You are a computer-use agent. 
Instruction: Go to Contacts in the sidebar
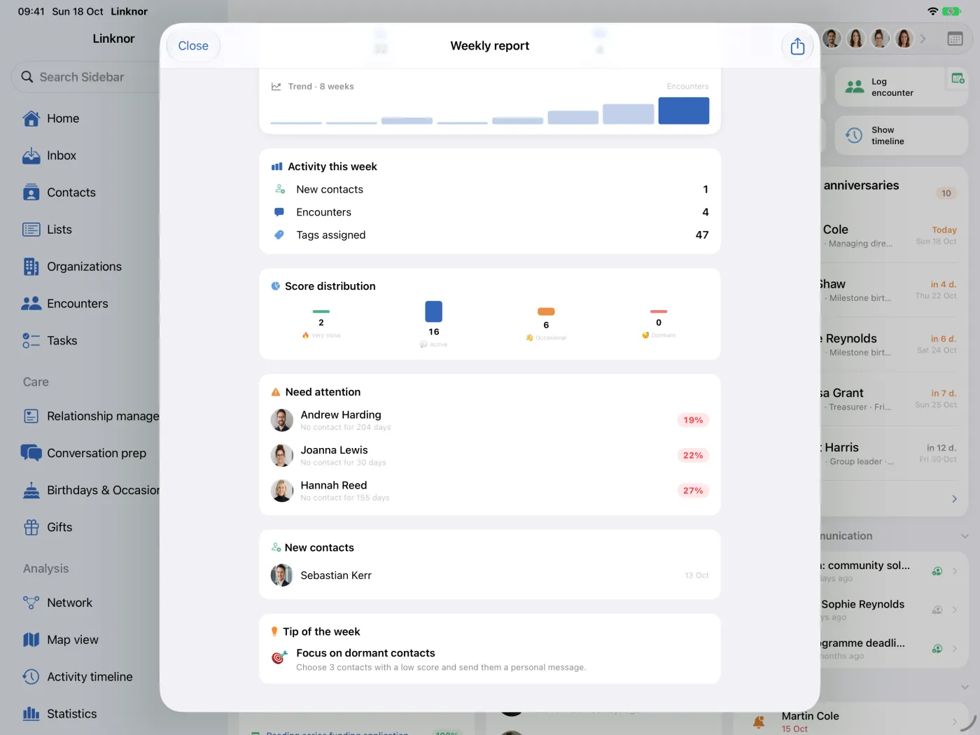[x=71, y=193]
